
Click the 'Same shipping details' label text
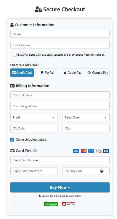point(31,140)
